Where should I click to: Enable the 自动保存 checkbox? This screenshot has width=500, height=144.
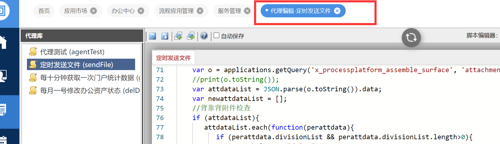tap(216, 35)
